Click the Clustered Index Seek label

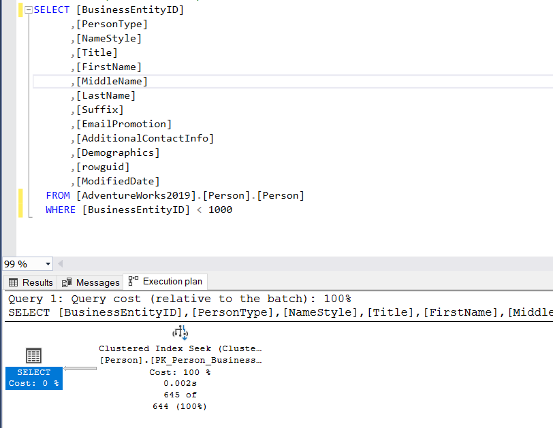(x=180, y=348)
